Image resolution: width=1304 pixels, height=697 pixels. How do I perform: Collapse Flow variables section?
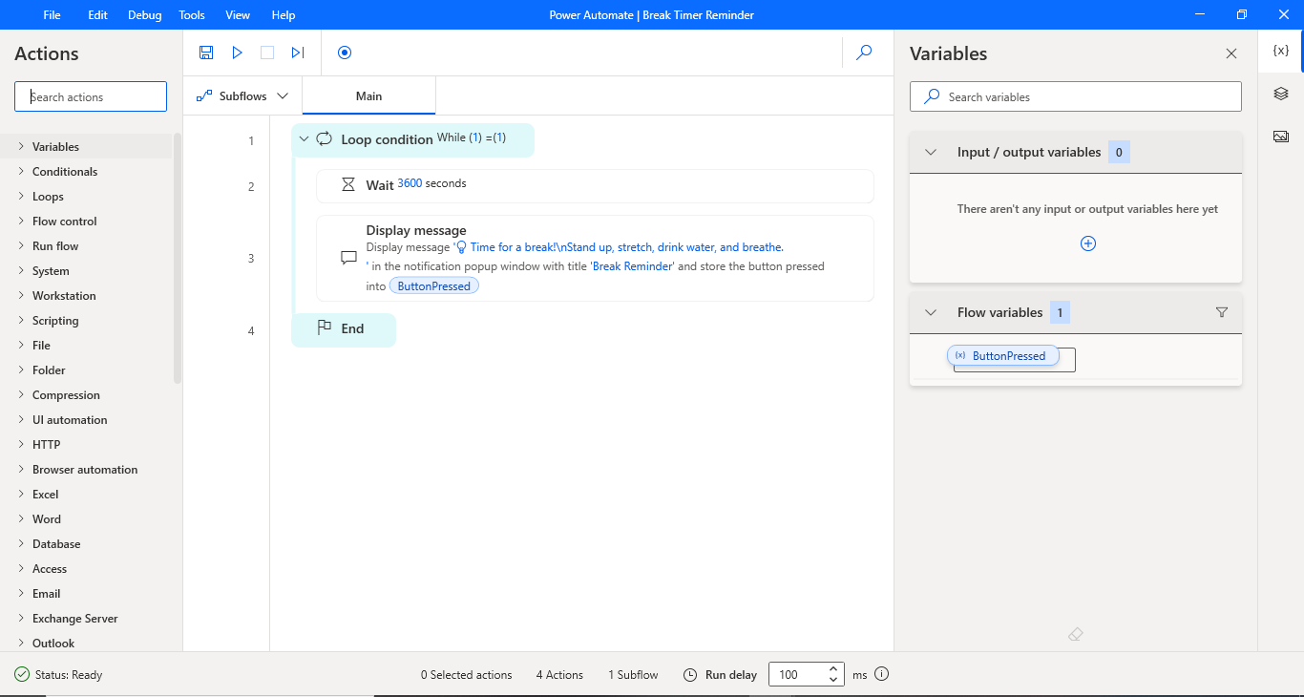pos(931,312)
